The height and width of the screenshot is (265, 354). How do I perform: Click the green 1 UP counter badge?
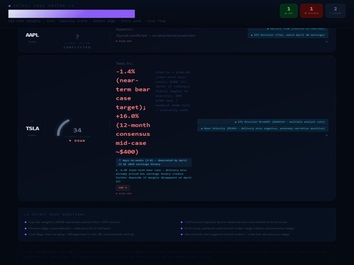pyautogui.click(x=289, y=11)
